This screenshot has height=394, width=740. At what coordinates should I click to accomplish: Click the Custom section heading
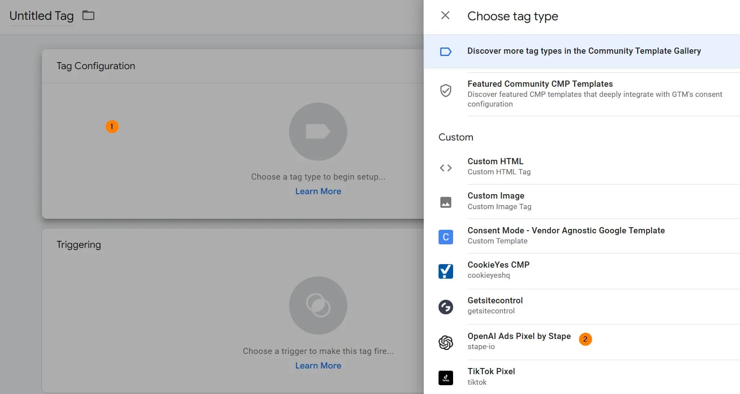tap(456, 137)
